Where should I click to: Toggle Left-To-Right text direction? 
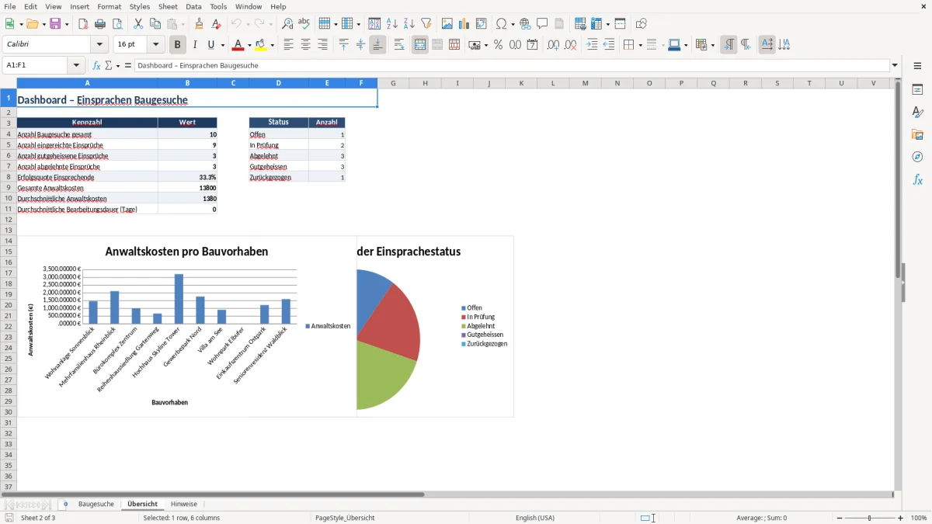[729, 45]
